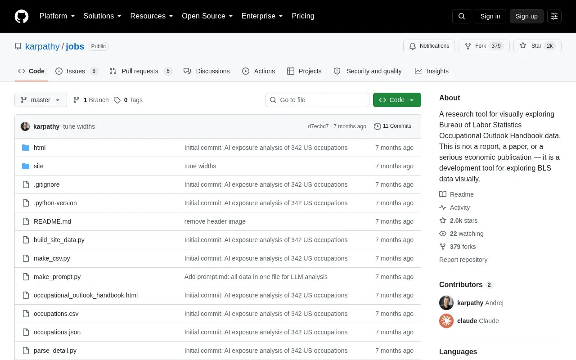Screen dimensions: 576x360
Task: Click the Sign in button
Action: click(x=490, y=16)
